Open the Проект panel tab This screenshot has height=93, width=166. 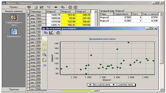click(14, 7)
